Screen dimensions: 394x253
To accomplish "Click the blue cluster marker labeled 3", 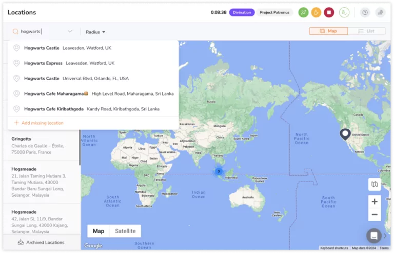I will point(219,171).
